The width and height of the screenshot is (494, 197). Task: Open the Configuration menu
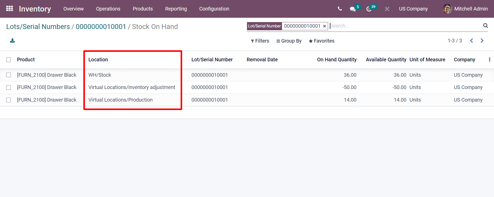214,9
